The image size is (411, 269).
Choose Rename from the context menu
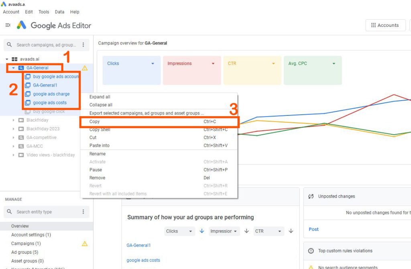point(159,154)
